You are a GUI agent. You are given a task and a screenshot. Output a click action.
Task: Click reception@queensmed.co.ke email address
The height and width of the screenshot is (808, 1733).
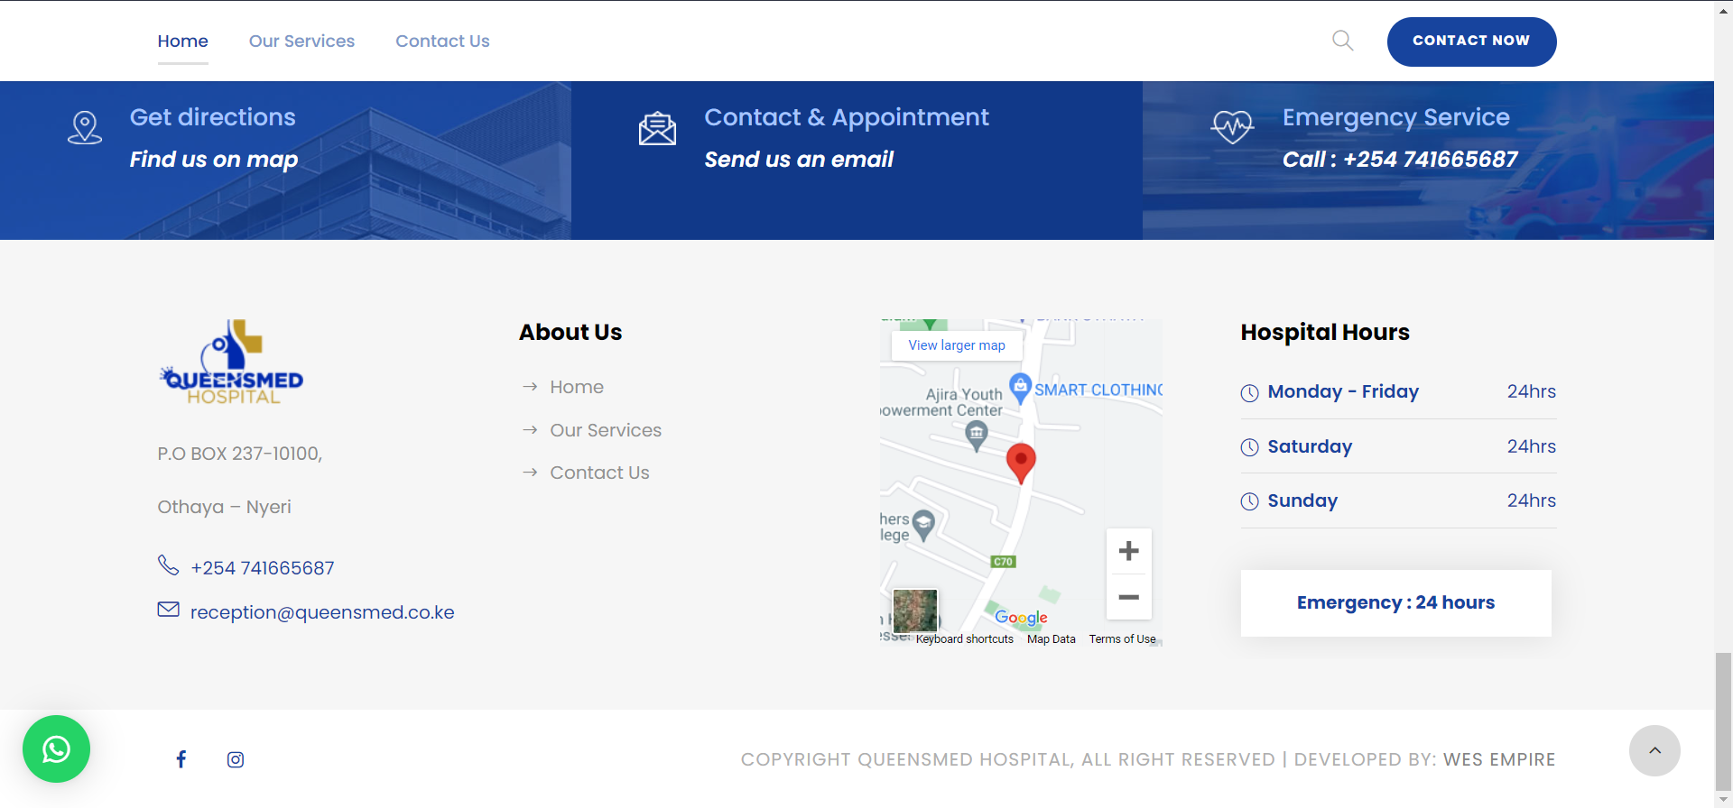(322, 612)
